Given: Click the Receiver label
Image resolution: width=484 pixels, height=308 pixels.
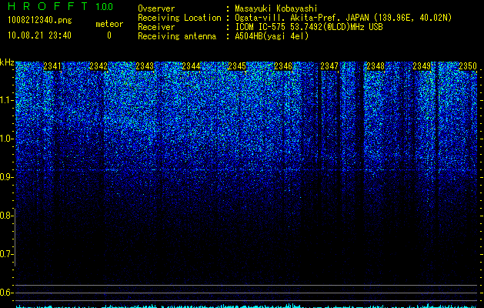Looking at the screenshot, I should click(156, 27).
